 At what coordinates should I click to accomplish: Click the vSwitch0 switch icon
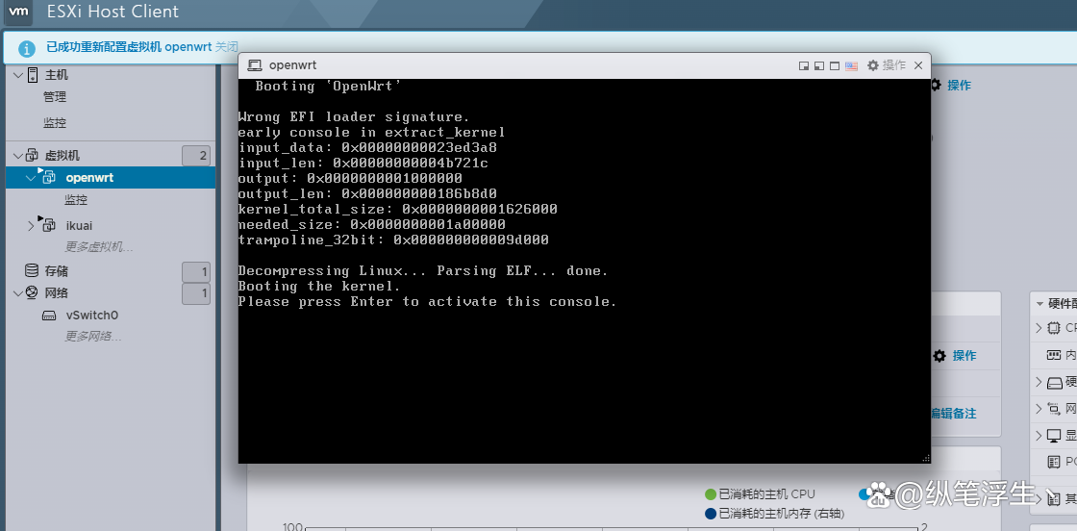pyautogui.click(x=49, y=316)
